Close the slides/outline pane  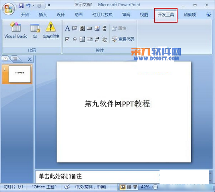[30, 59]
